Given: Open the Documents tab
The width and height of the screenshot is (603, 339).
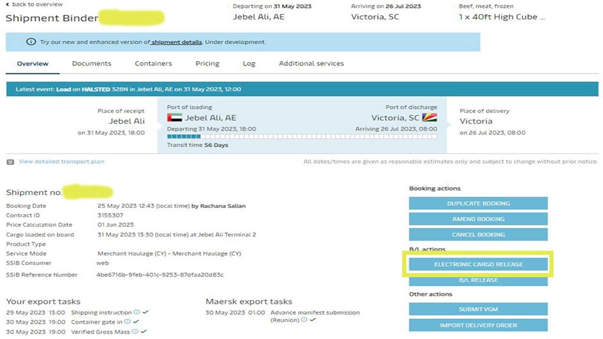Looking at the screenshot, I should pos(91,64).
